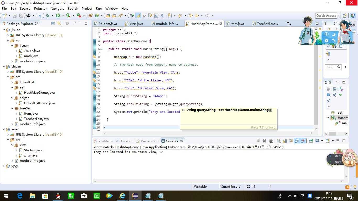The width and height of the screenshot is (358, 201).
Task: Expand the linkedList package node
Action: tap(12, 82)
